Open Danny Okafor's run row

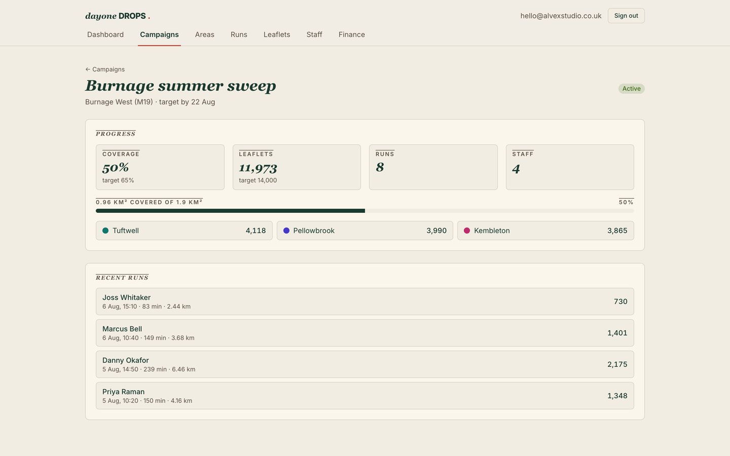point(365,364)
